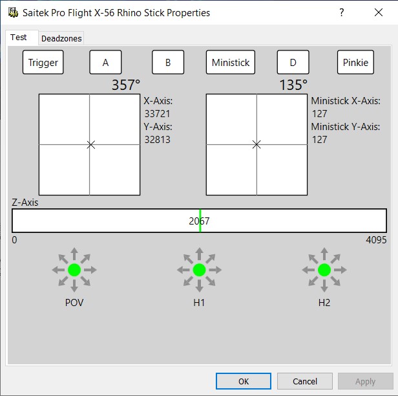Click the B button indicator

(x=168, y=62)
